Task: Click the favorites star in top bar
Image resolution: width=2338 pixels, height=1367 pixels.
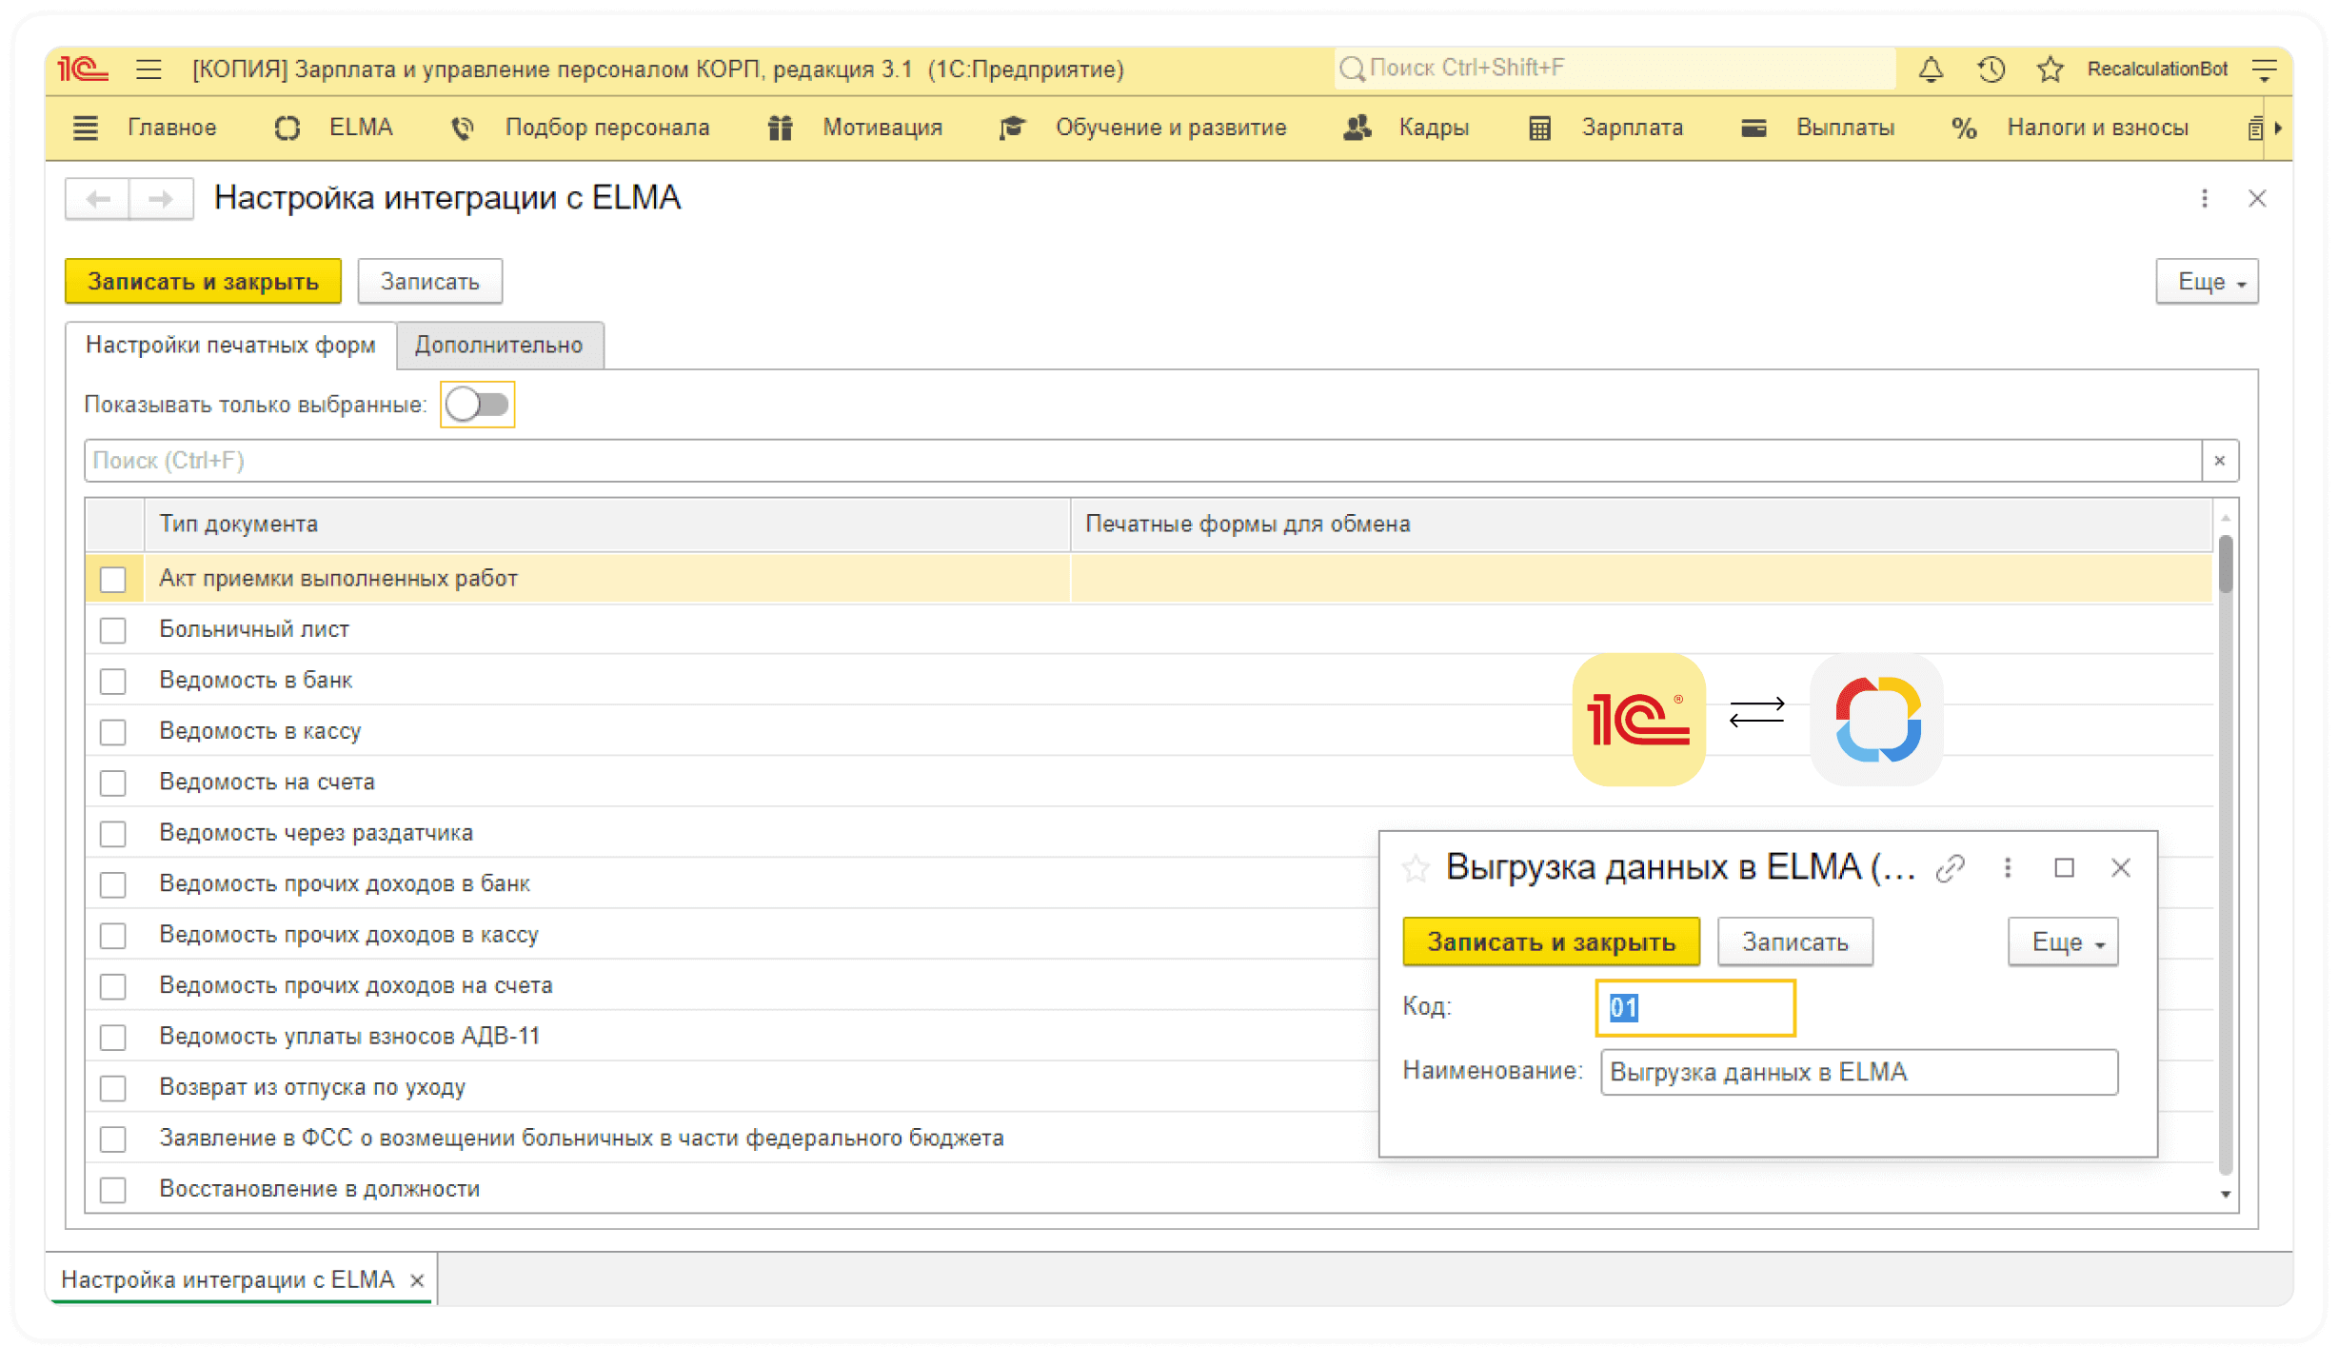Action: click(x=2050, y=69)
